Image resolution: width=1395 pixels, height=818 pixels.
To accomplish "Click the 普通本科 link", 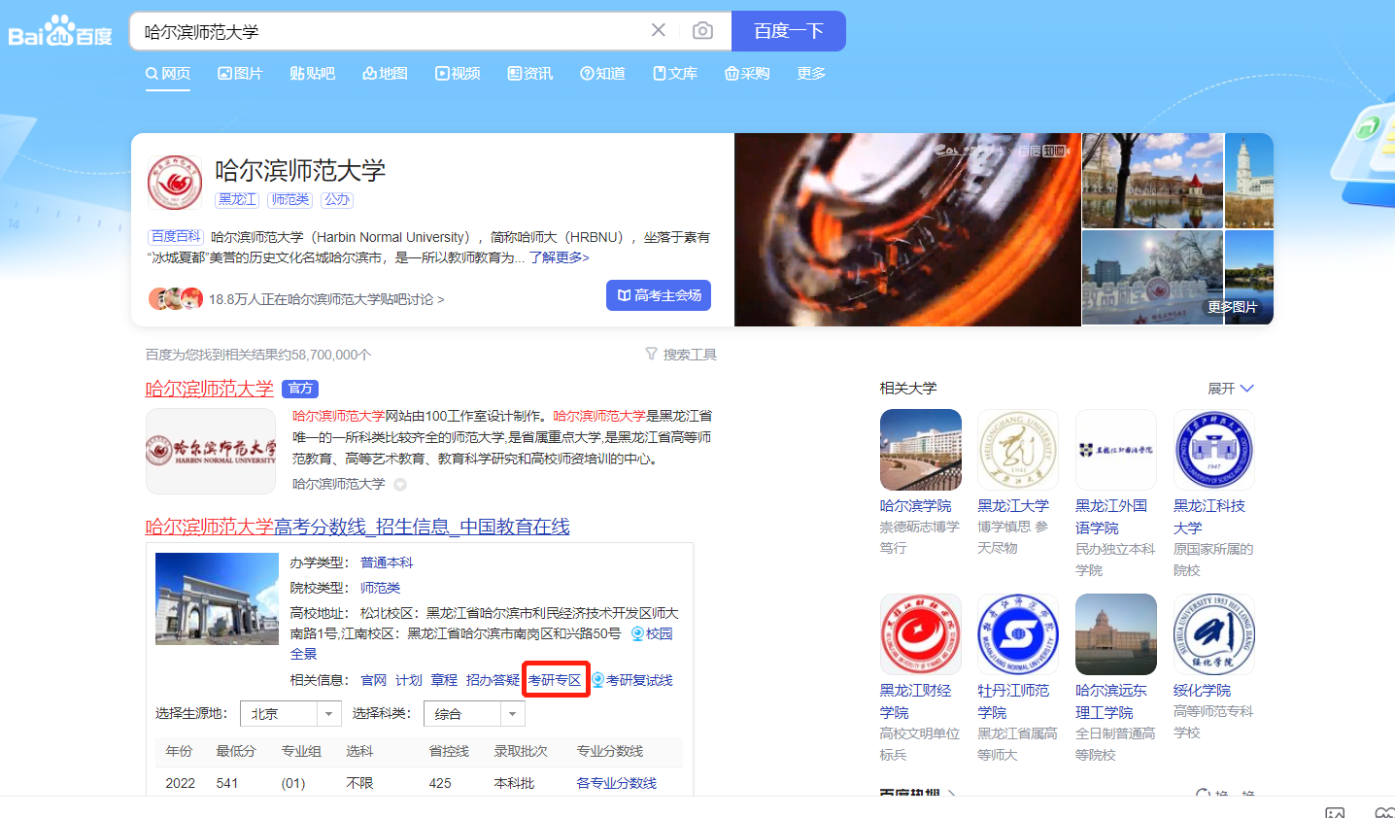I will point(387,562).
